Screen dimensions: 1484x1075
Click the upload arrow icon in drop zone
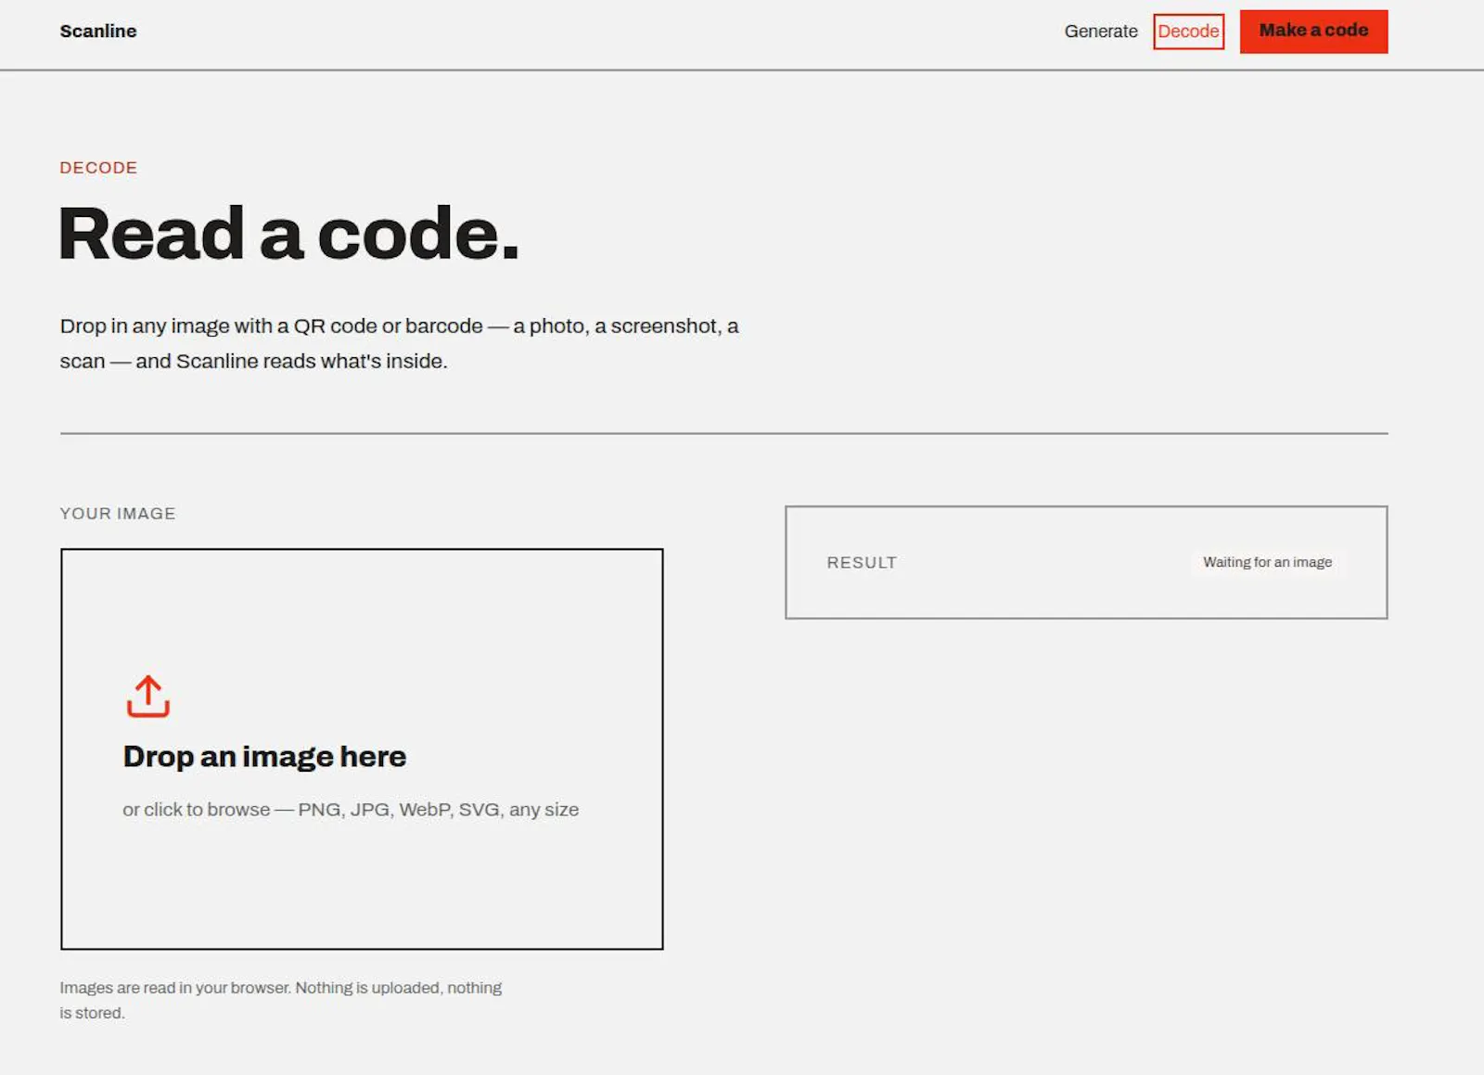point(148,697)
